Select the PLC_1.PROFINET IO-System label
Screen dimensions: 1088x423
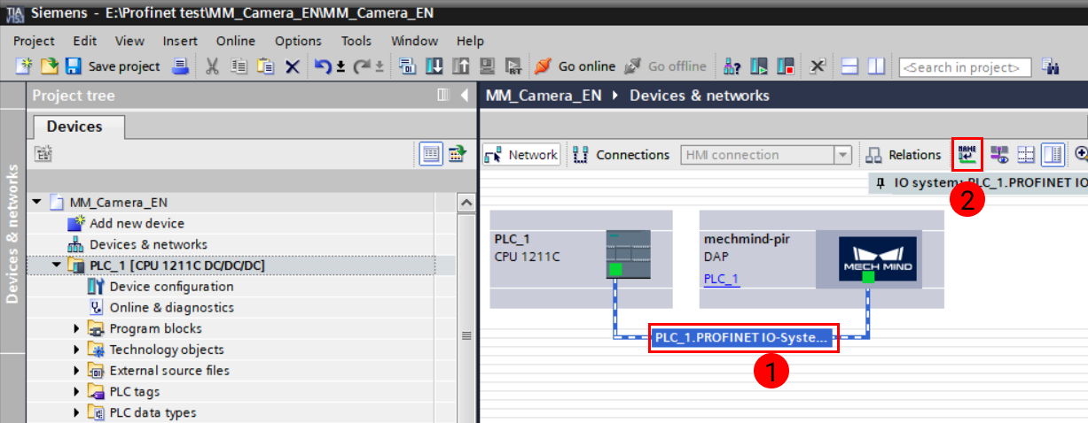(x=743, y=337)
